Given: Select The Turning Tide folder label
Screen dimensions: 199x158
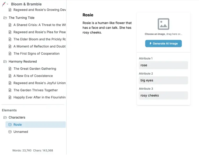Looking at the screenshot, I should tap(21, 18).
